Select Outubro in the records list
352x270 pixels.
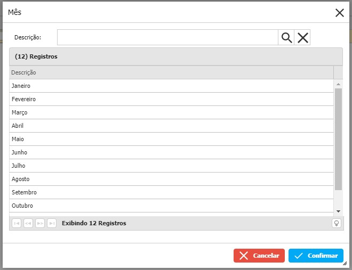171,206
